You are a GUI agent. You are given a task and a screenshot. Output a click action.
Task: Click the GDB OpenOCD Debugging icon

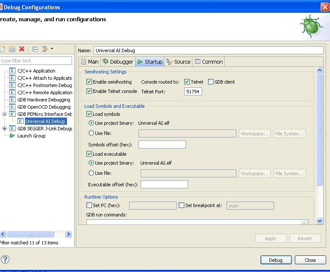(x=12, y=107)
